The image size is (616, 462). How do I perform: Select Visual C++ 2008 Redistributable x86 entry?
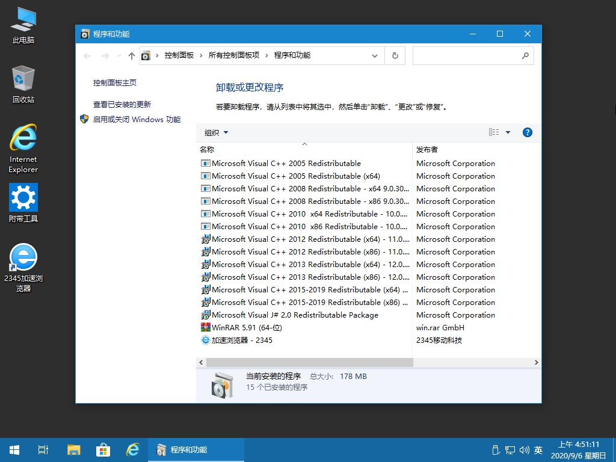[304, 201]
